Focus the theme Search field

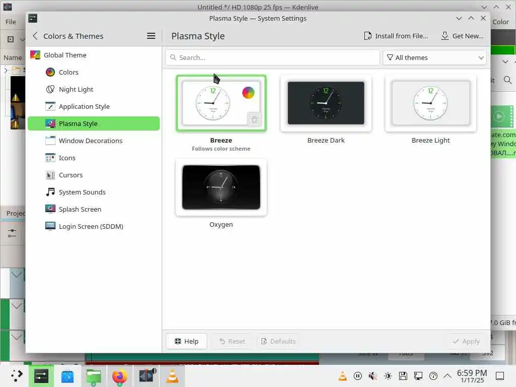coord(273,57)
